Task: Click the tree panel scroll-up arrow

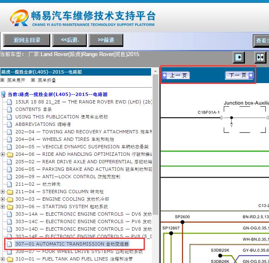Action: tap(155, 71)
